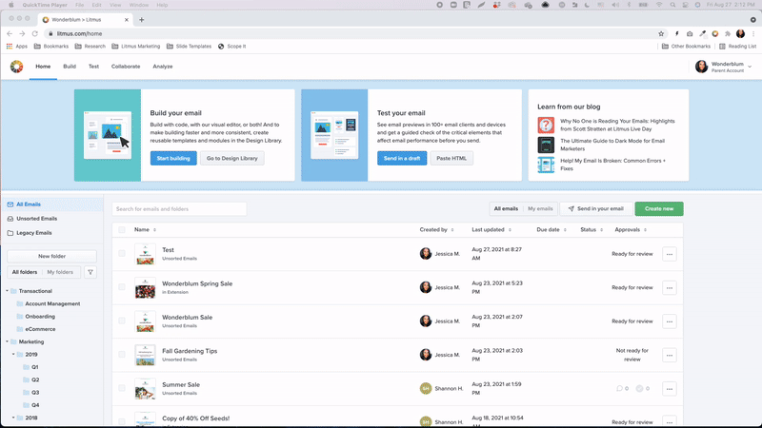Click the comments icon on Summer Sale
Screen dimensions: 762x428
[619, 388]
